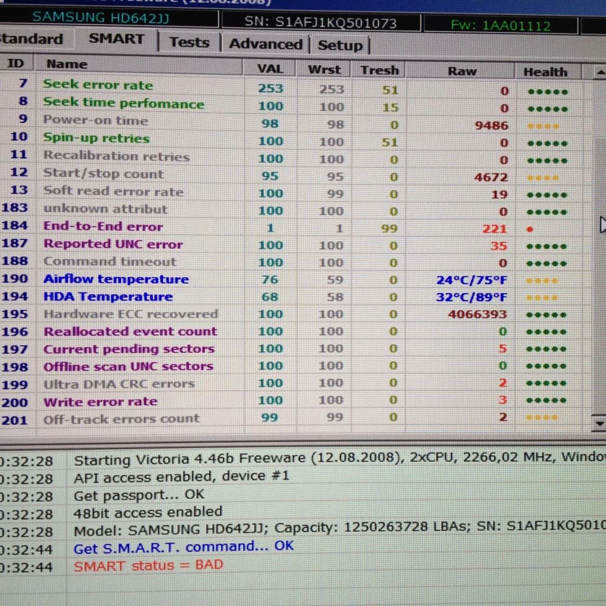Image resolution: width=606 pixels, height=606 pixels.
Task: Click the SMART list scroll up arrow
Action: [x=599, y=72]
